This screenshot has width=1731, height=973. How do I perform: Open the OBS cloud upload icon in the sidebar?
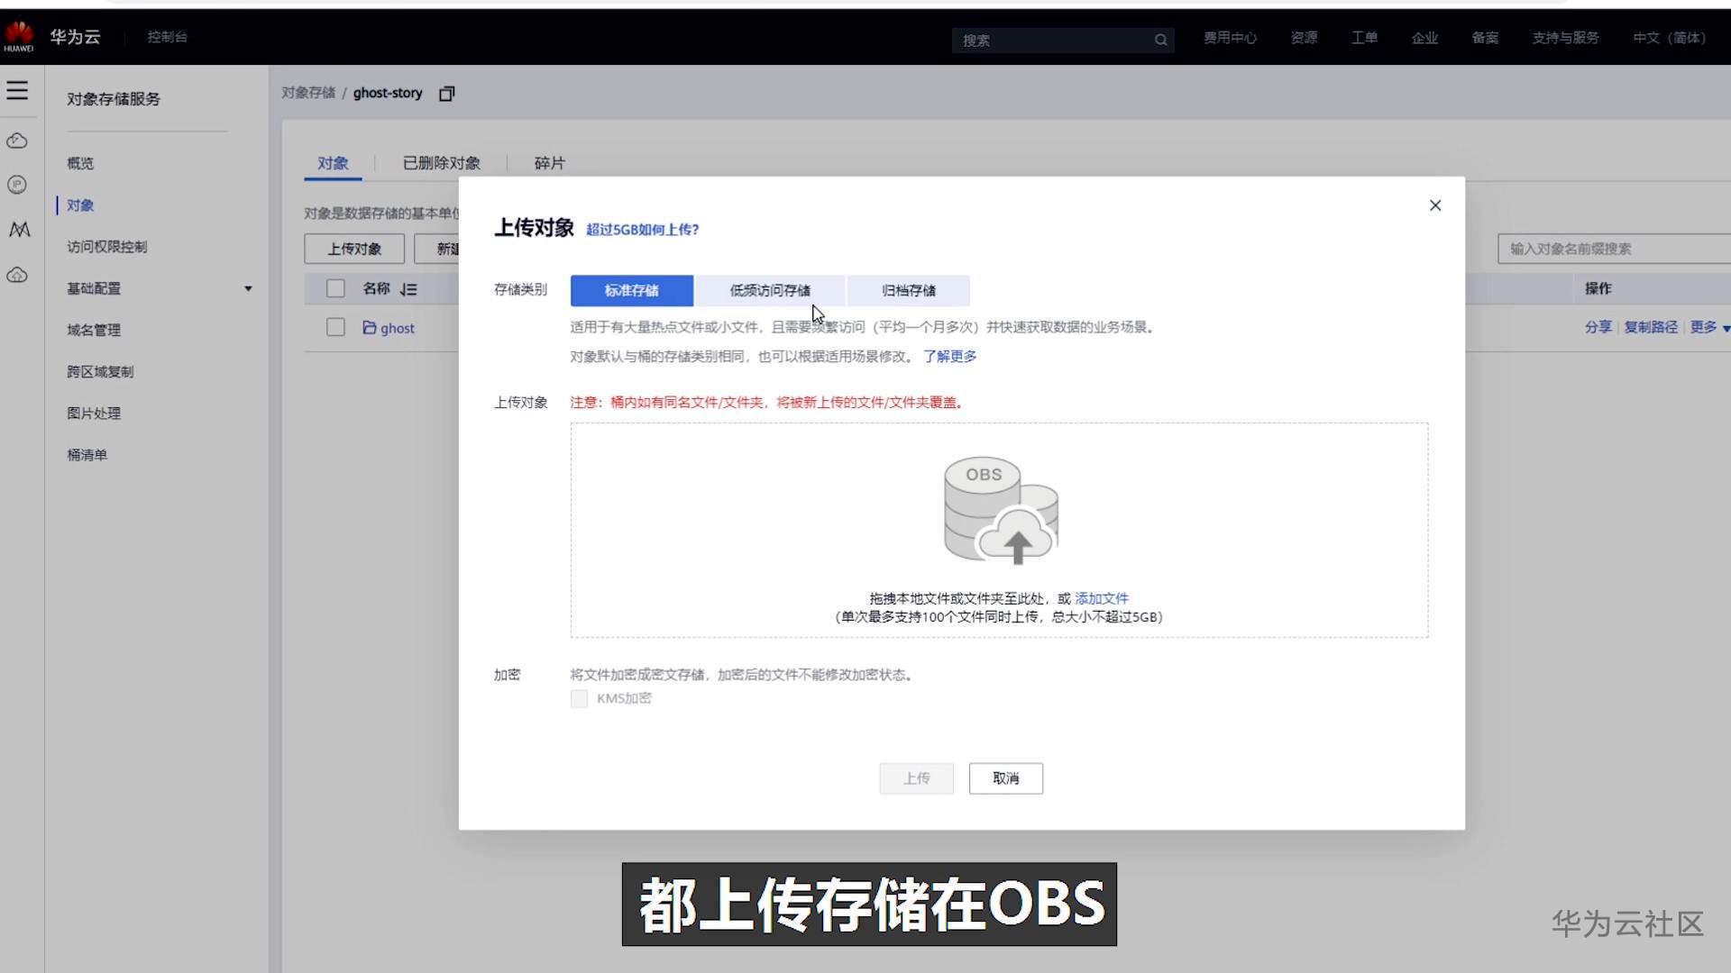pyautogui.click(x=17, y=276)
